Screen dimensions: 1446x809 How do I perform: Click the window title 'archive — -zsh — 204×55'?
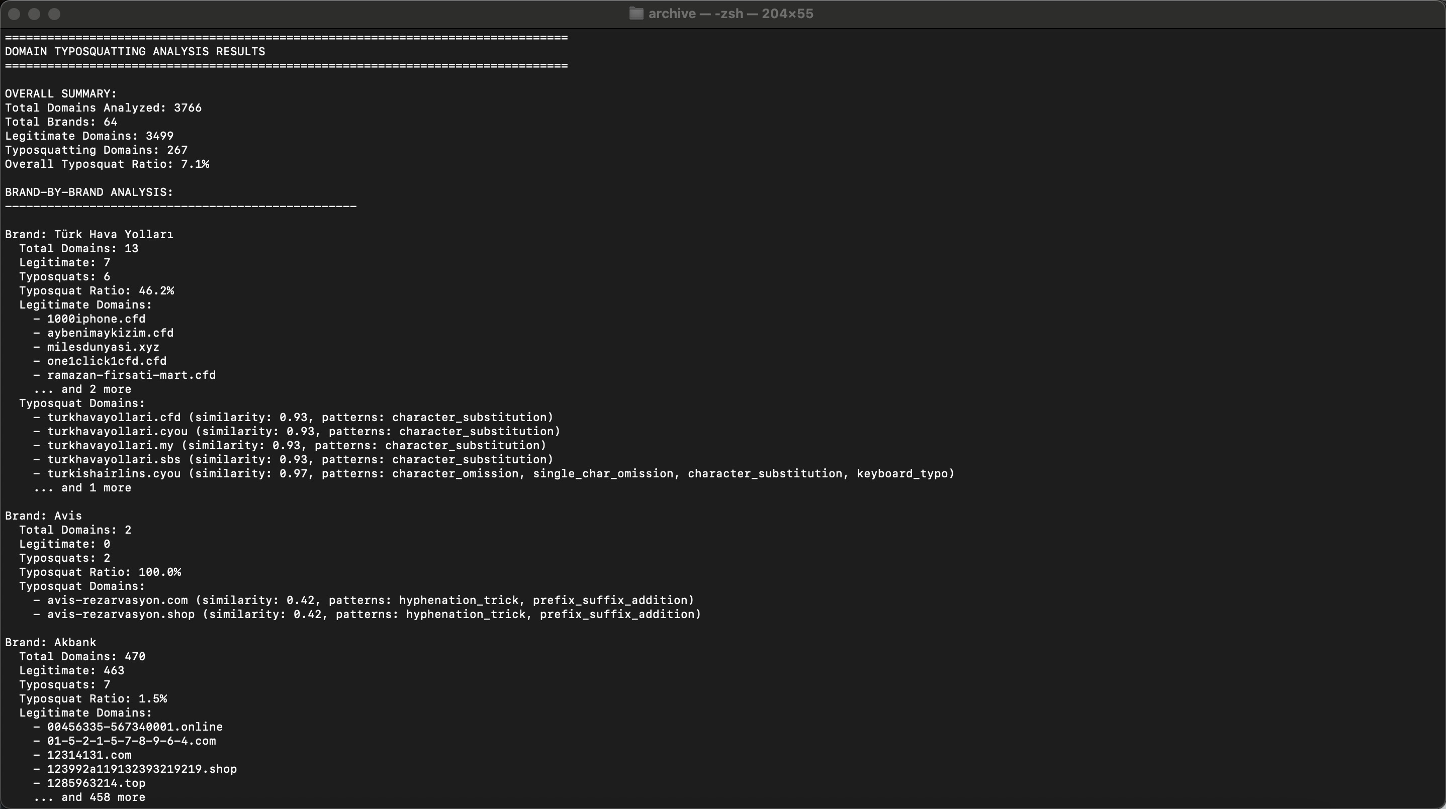click(731, 14)
